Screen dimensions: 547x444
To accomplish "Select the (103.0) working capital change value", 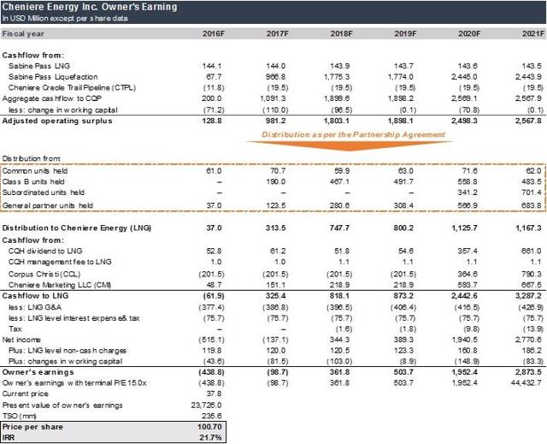I will click(339, 362).
